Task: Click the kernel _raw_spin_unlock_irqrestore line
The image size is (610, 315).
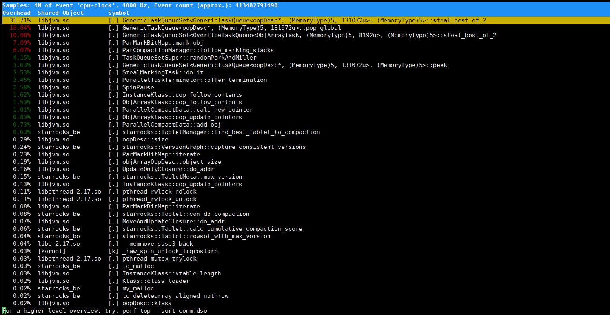Action: pyautogui.click(x=170, y=251)
